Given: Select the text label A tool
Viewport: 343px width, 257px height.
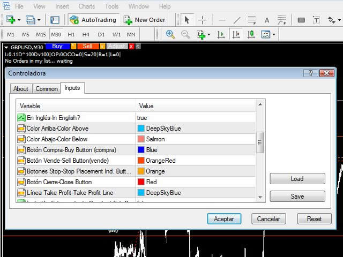Looking at the screenshot, I should pyautogui.click(x=267, y=20).
